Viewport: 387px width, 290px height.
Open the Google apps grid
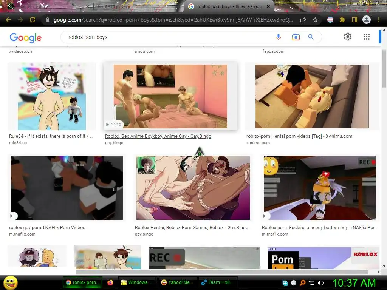(367, 37)
